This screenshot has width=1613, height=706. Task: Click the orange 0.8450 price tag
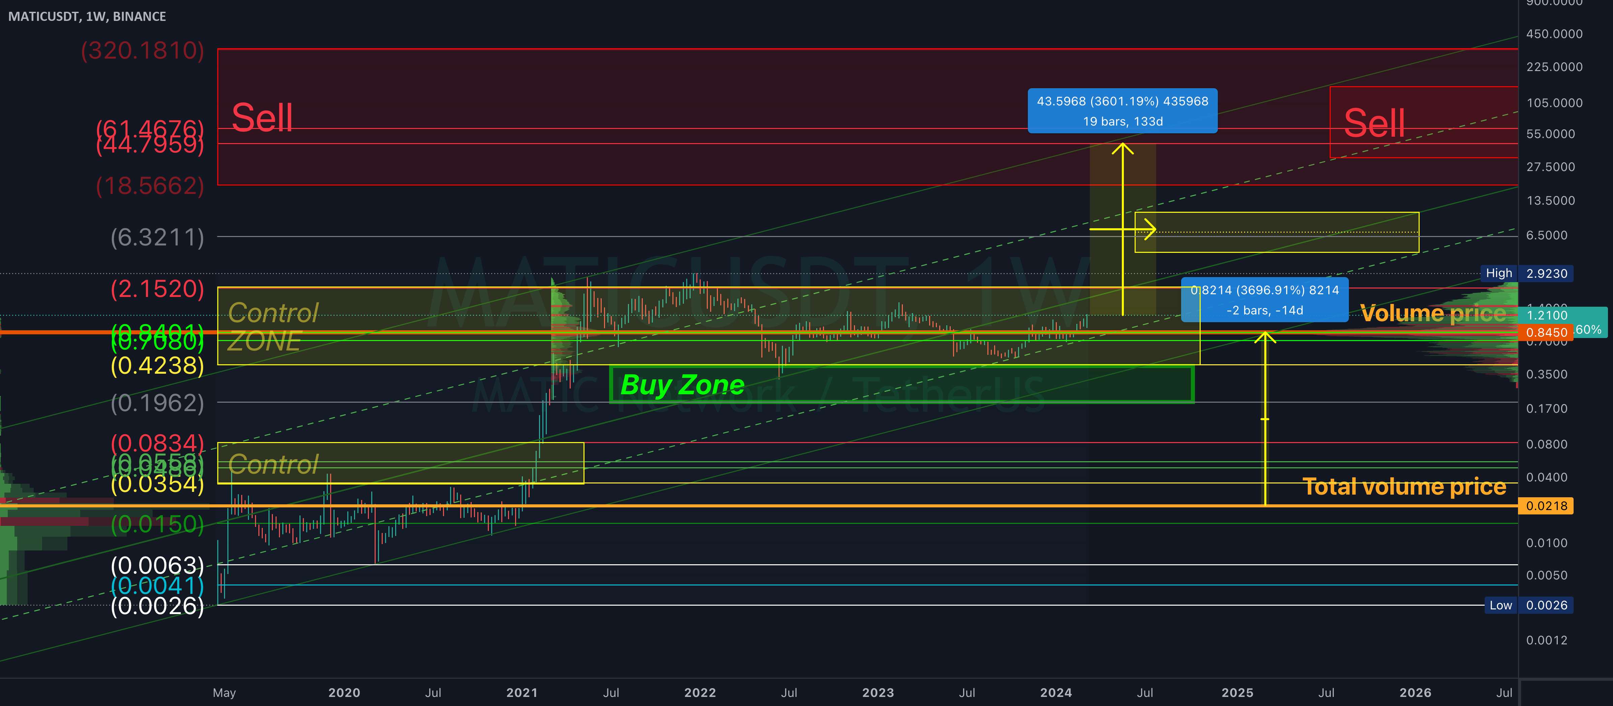click(x=1547, y=332)
